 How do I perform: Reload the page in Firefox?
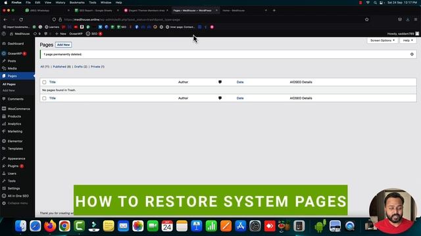21,20
